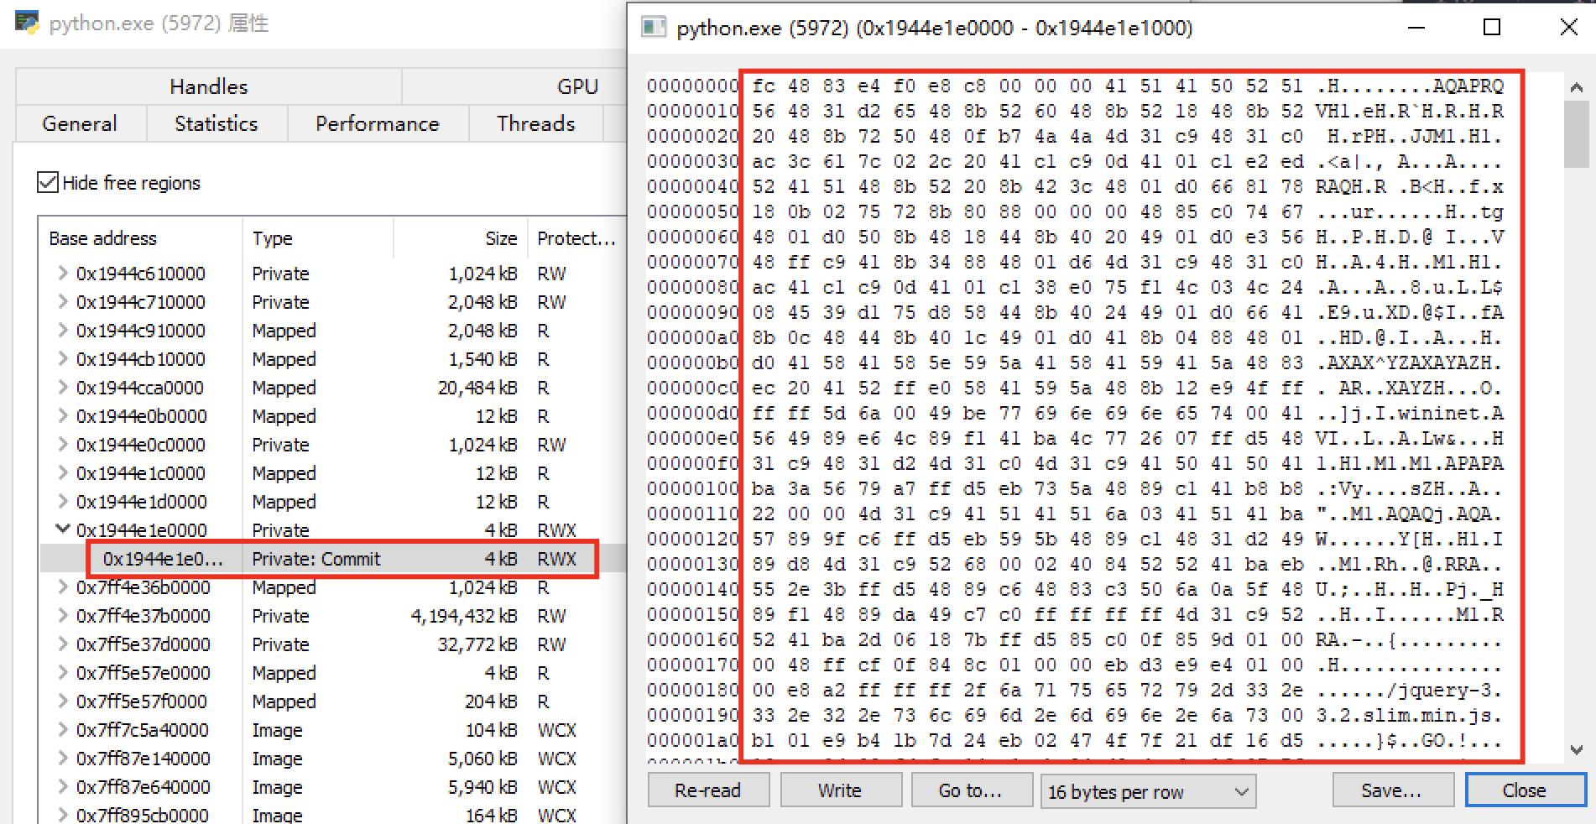Click the Go to... button
Screen dimensions: 1596x824
969,790
